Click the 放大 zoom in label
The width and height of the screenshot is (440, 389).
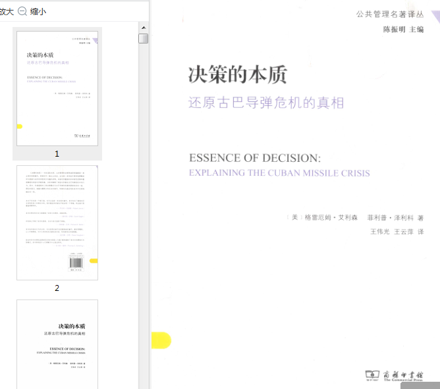[x=7, y=11]
